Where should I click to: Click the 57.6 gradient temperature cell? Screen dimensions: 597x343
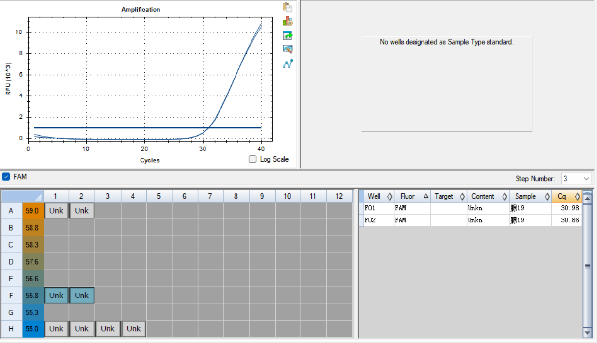(x=32, y=262)
